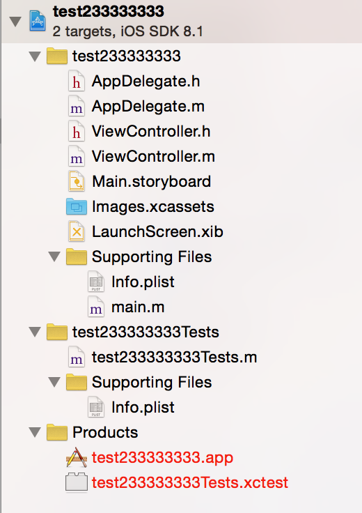The image size is (362, 513).
Task: Click the Main.storyboard file icon
Action: point(77,182)
